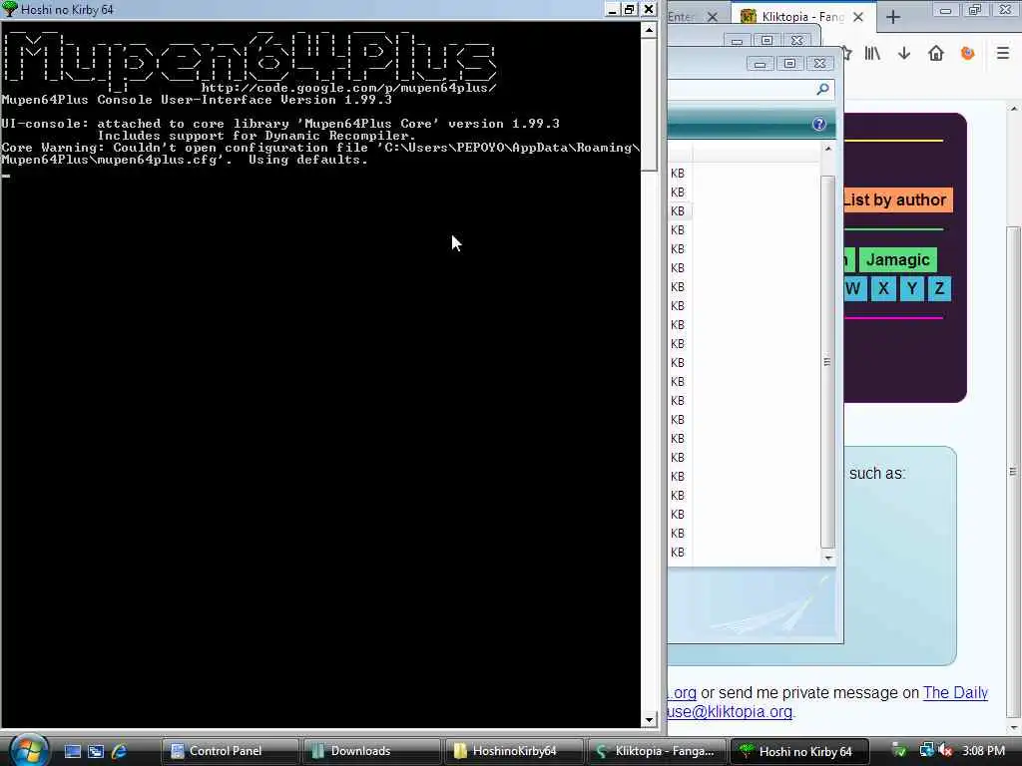Click Explorer file list scroll down arrow
1022x766 pixels.
pyautogui.click(x=827, y=558)
